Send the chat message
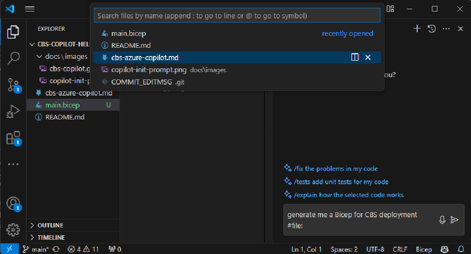The width and height of the screenshot is (471, 254). (x=454, y=220)
